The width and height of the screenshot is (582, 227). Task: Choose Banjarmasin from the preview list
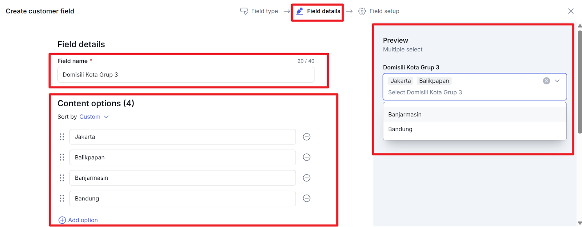(405, 115)
